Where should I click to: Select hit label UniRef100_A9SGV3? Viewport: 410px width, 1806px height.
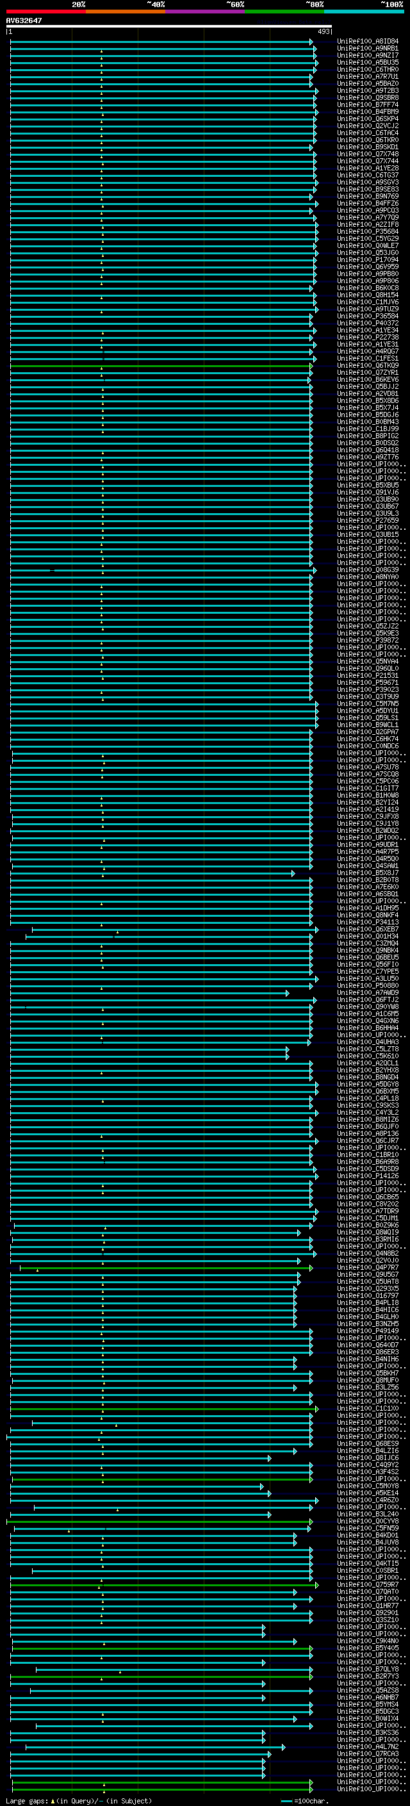[367, 183]
